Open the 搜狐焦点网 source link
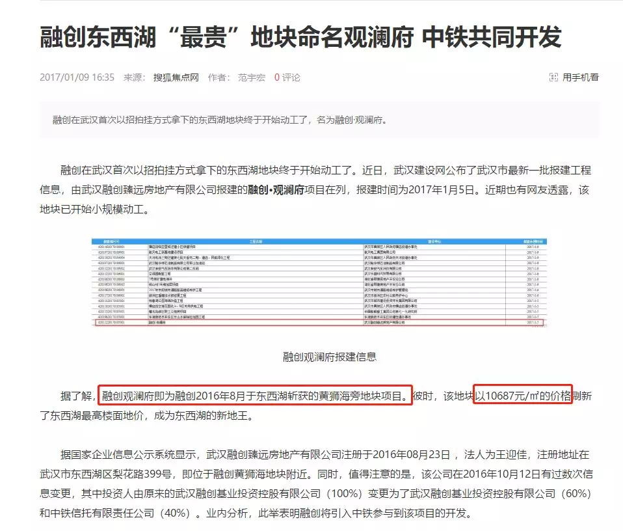The image size is (623, 531). pos(176,77)
